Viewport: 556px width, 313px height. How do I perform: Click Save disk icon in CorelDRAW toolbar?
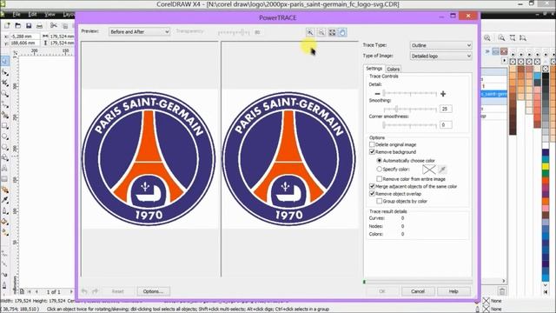click(x=29, y=25)
